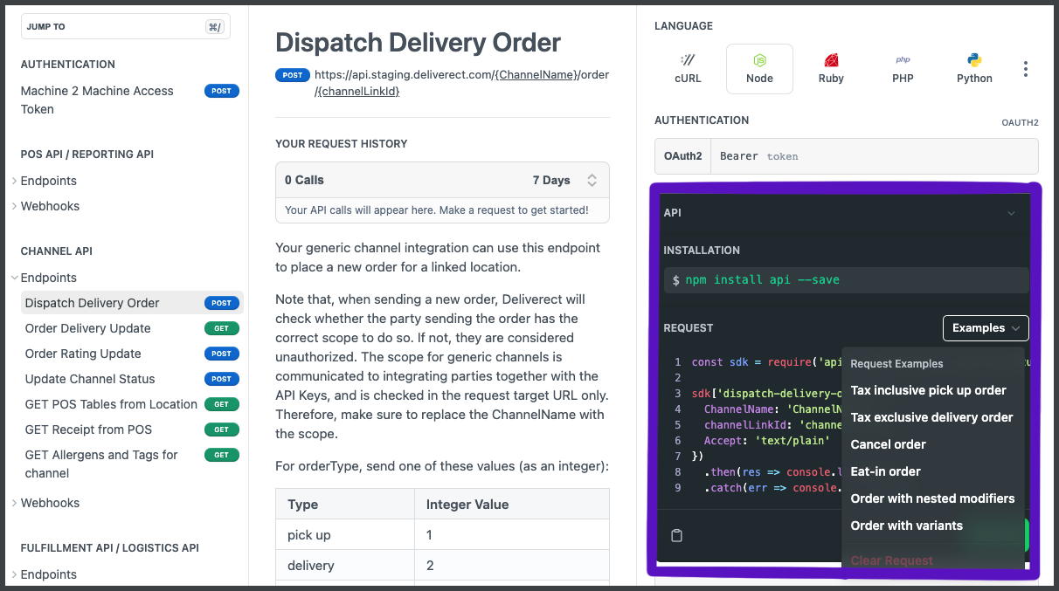The height and width of the screenshot is (591, 1059).
Task: Open GET Allergens and Tags for channel
Action: tap(131, 464)
